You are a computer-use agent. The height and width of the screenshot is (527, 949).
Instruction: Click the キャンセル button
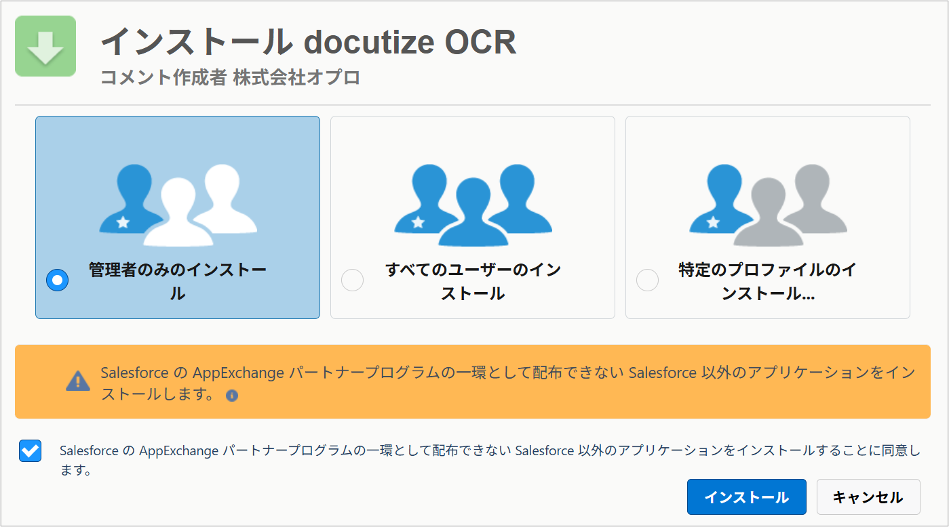(x=869, y=497)
